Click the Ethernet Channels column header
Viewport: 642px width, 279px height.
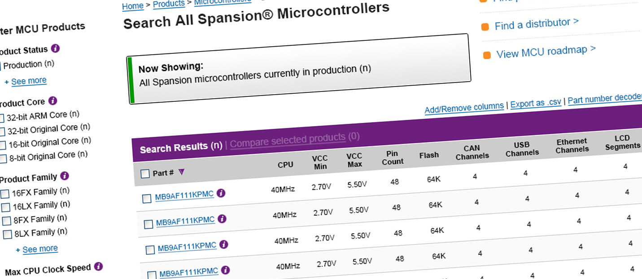pyautogui.click(x=572, y=145)
